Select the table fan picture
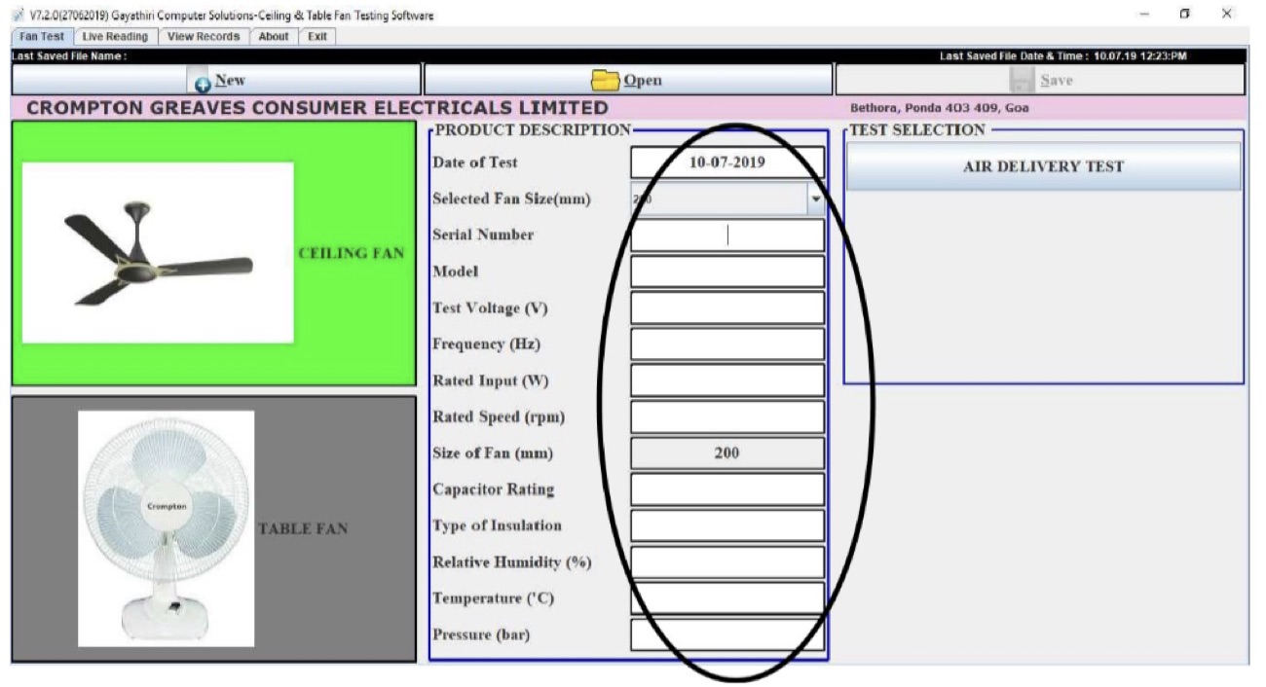1266x687 pixels. (166, 528)
